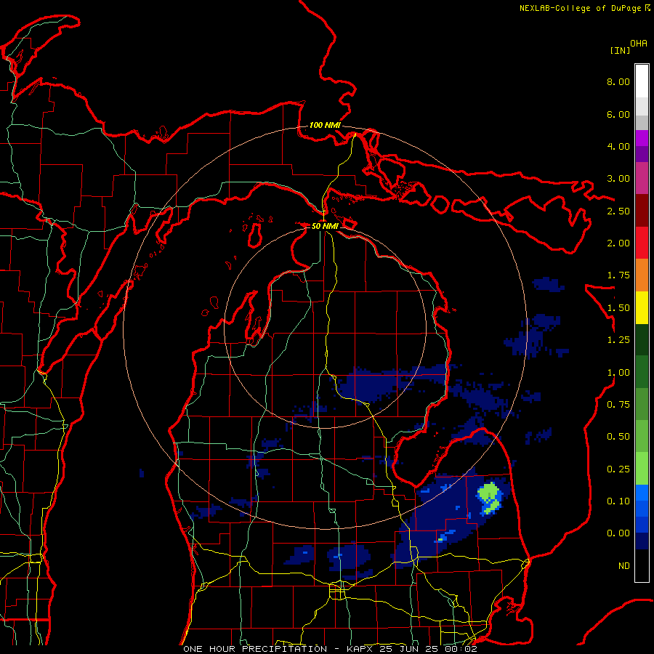The height and width of the screenshot is (654, 654).
Task: Click the 2.00 legend value
Action: coord(618,243)
